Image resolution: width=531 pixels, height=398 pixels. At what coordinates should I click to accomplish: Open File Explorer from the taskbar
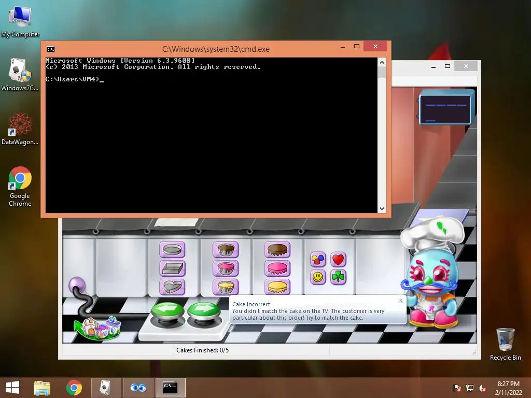[x=42, y=388]
